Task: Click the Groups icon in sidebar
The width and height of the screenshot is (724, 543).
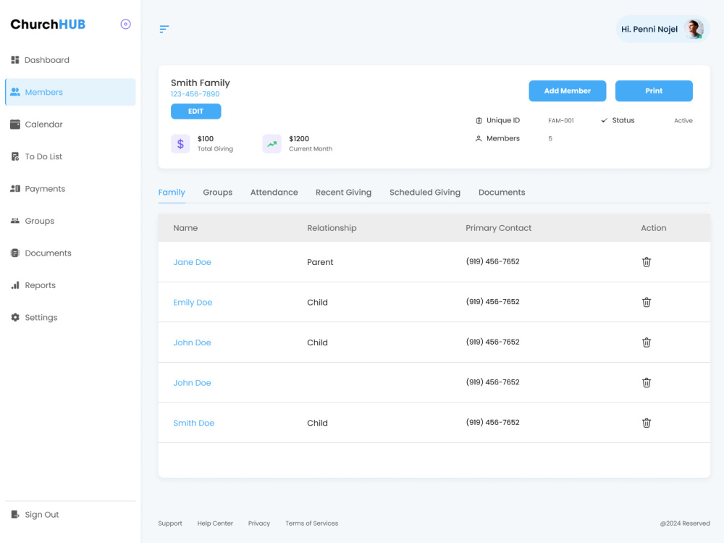Action: (x=15, y=221)
